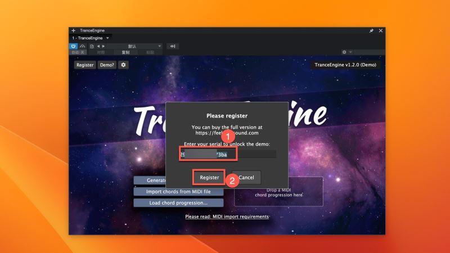Go to previous preset arrow
The height and width of the screenshot is (253, 450).
click(x=98, y=46)
